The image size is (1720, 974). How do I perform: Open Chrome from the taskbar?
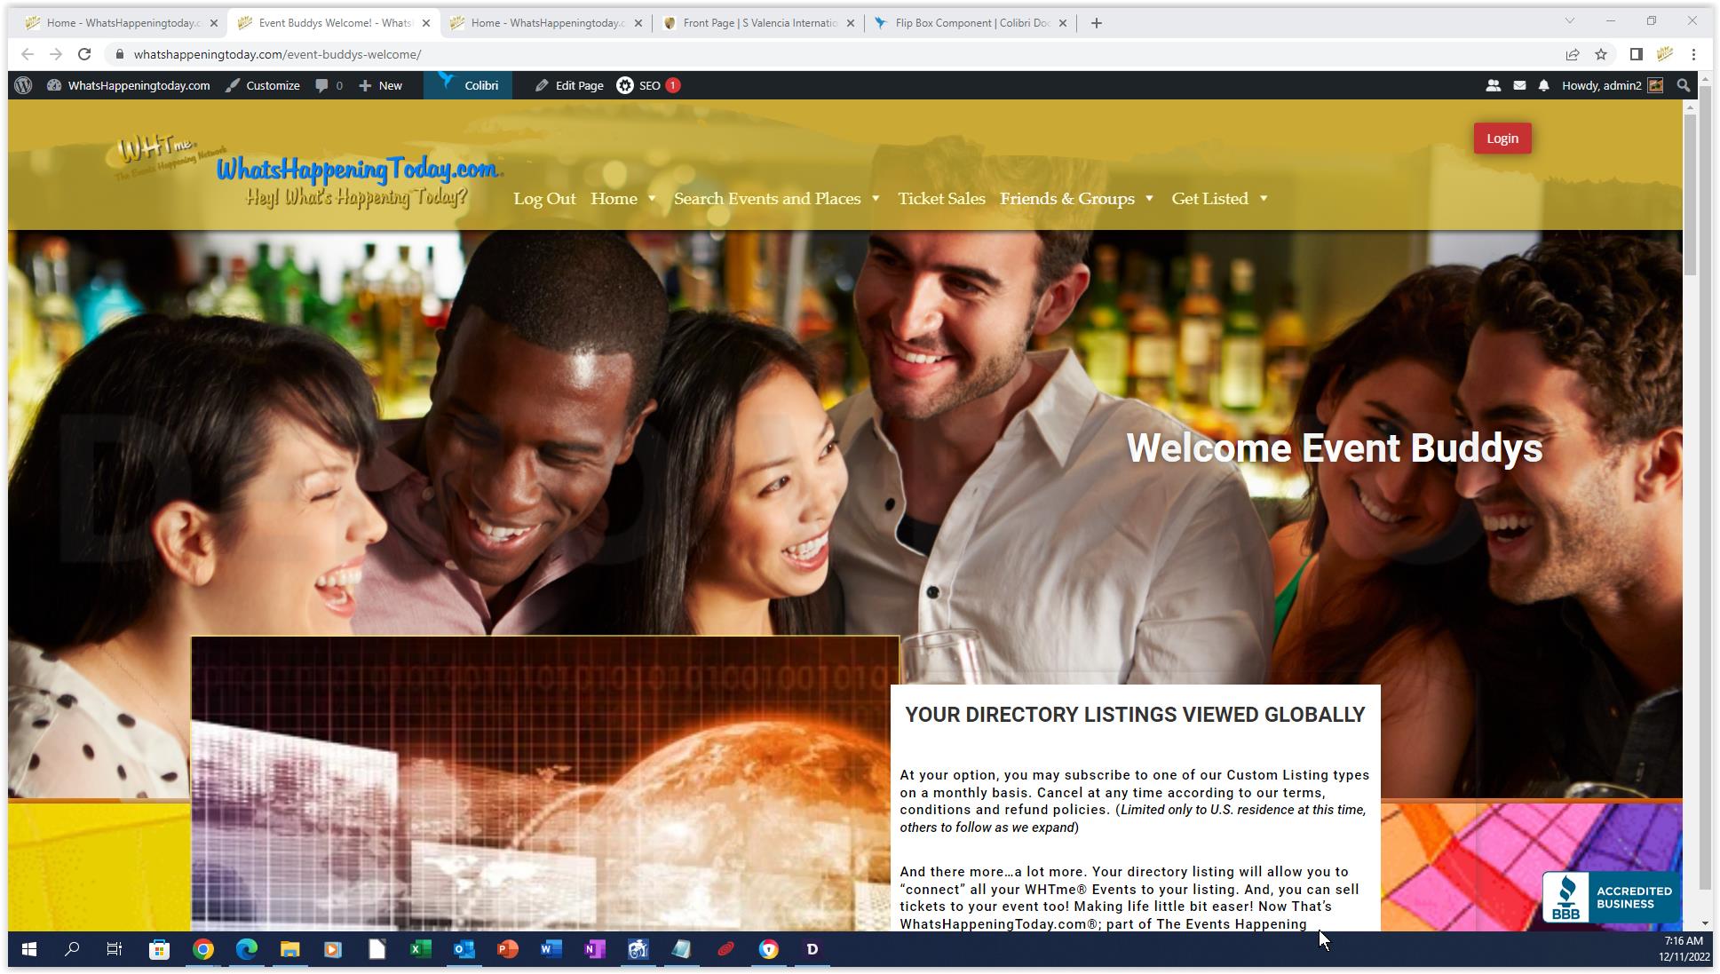pyautogui.click(x=203, y=949)
